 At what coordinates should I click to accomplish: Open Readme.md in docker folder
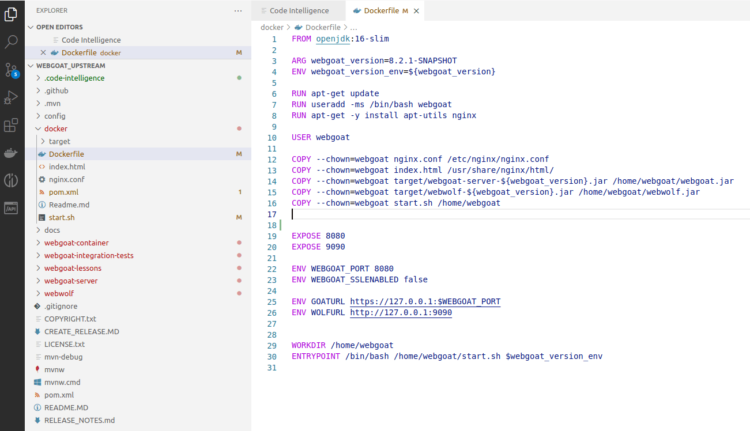[x=138, y=205]
